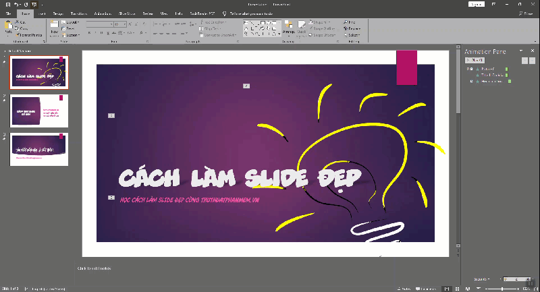Click the Format Painter brush

pyautogui.click(x=18, y=35)
